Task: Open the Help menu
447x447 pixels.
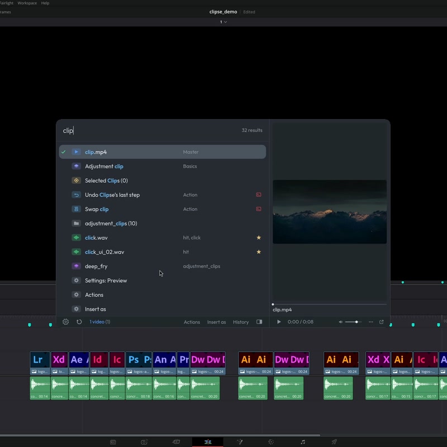Action: point(45,3)
